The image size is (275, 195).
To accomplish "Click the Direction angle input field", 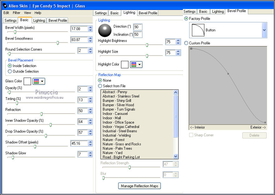I will coord(137,27).
